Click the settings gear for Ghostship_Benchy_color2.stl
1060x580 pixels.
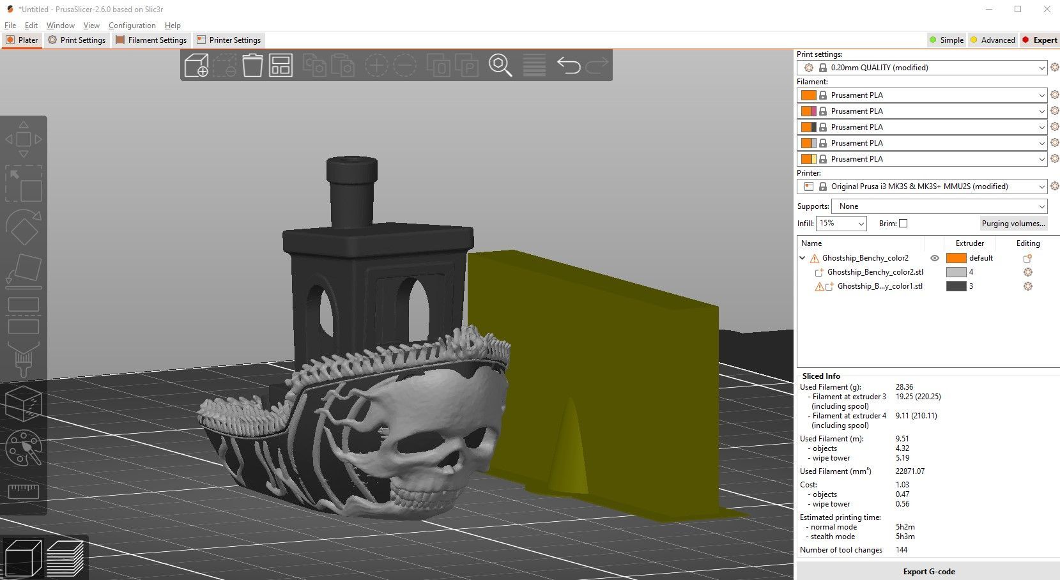coord(1028,272)
